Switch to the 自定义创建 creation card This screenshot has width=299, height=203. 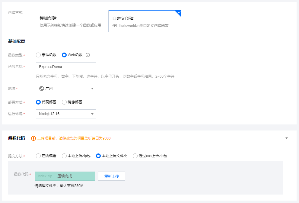click(x=145, y=21)
